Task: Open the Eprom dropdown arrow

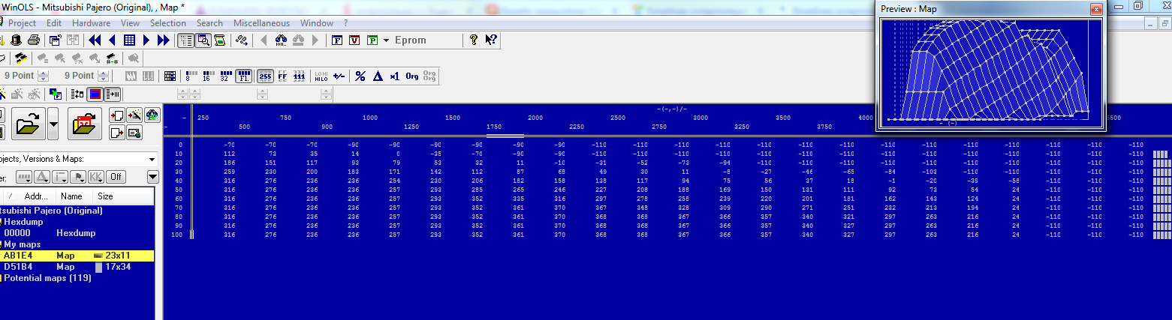Action: [386, 40]
